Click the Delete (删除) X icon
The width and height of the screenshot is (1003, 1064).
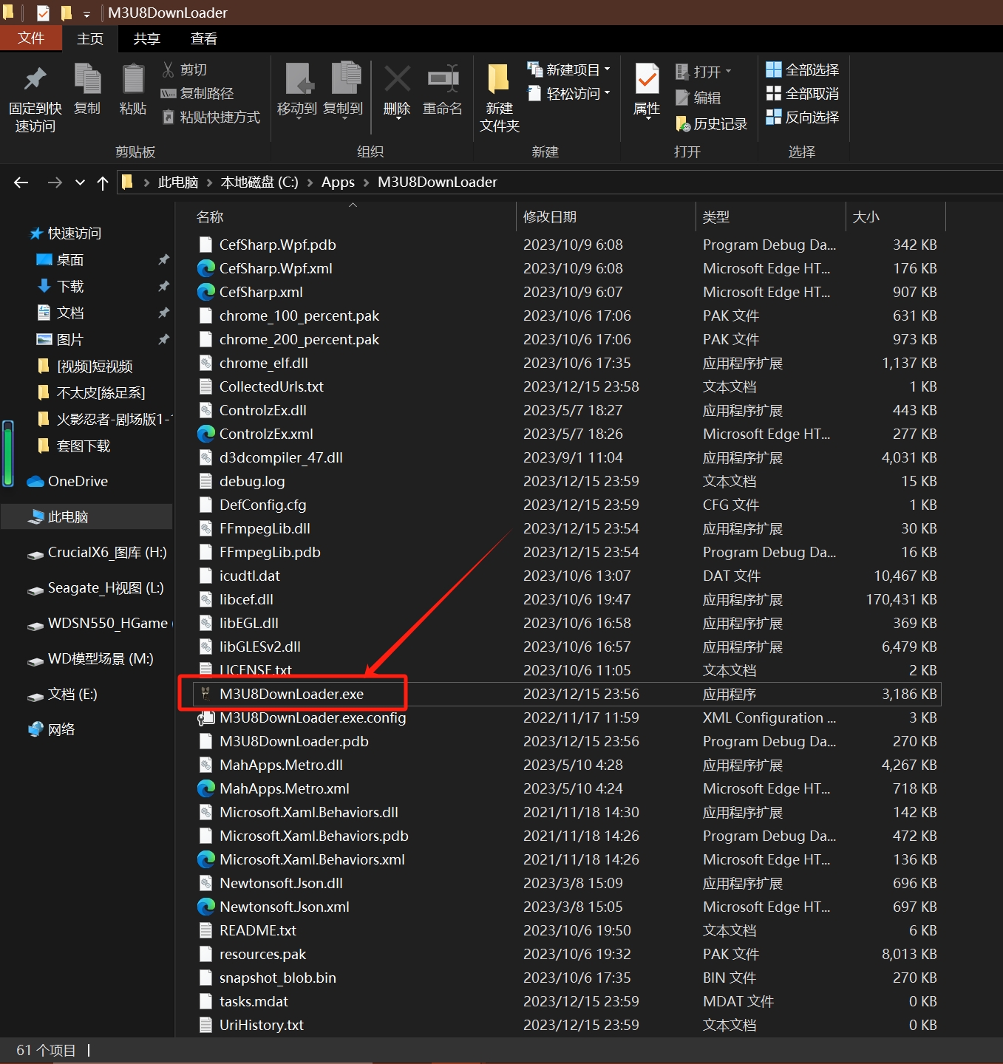pyautogui.click(x=397, y=79)
